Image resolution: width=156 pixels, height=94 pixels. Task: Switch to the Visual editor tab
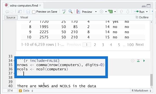[x=24, y=17]
